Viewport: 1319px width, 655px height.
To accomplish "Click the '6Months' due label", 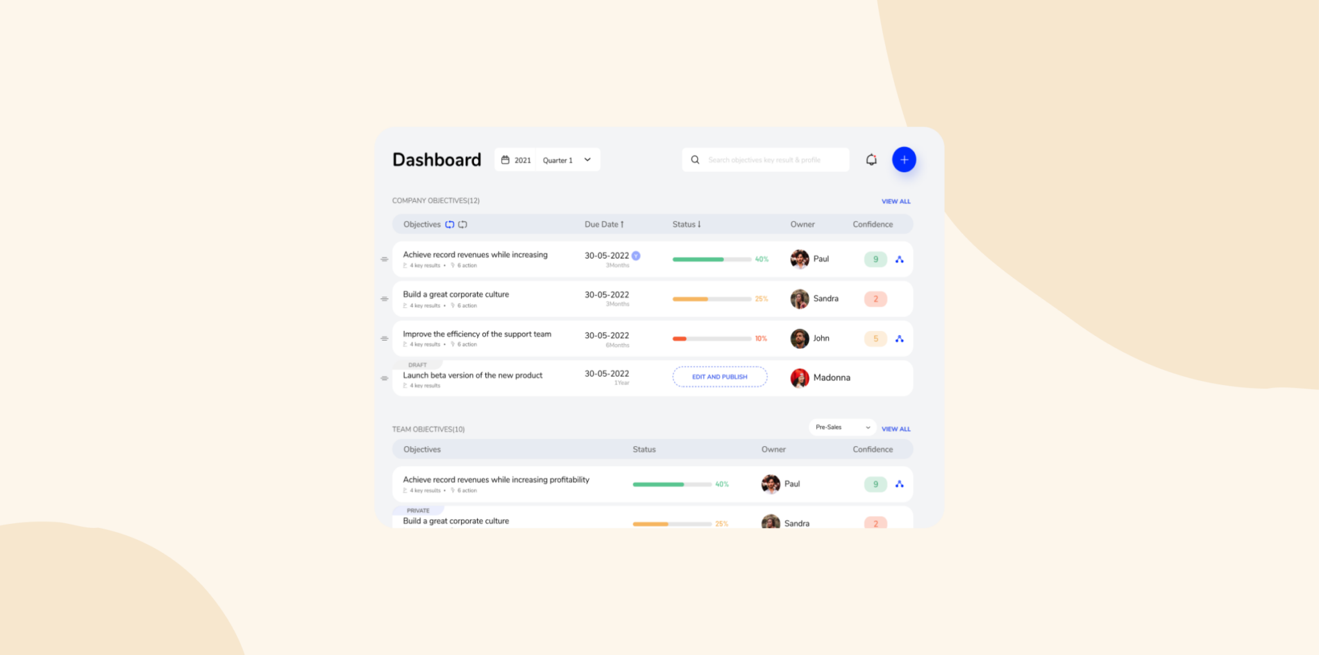I will coord(617,346).
